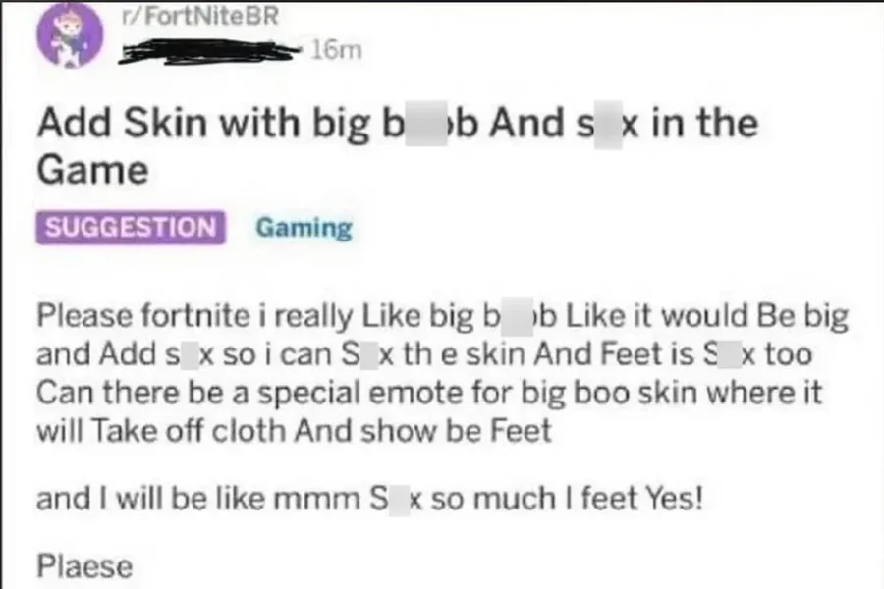Click the body line starting 'and Add'
This screenshot has width=884, height=589.
[x=424, y=354]
